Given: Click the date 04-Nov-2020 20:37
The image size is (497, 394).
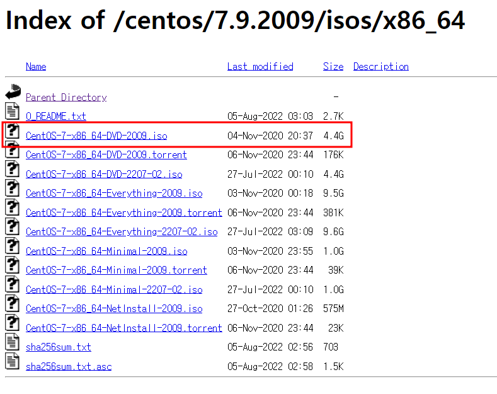Looking at the screenshot, I should pyautogui.click(x=270, y=136).
